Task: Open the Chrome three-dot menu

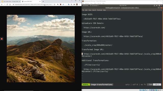Action: (80, 5)
